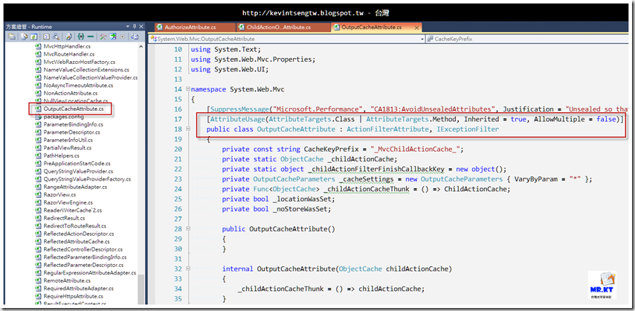Click file icon beside RedirectResult.cs

38,218
